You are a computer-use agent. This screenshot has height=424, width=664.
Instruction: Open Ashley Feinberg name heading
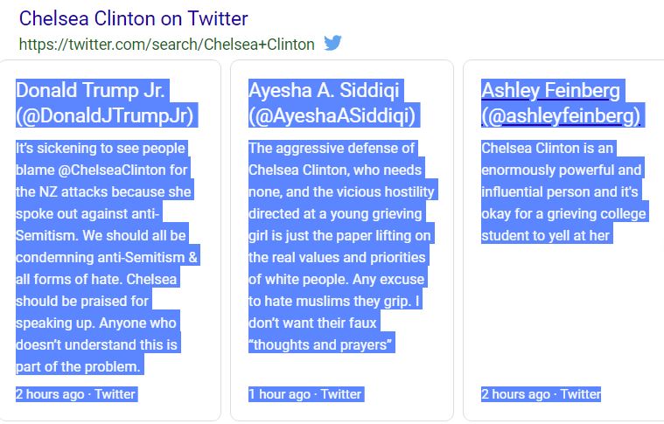click(550, 91)
